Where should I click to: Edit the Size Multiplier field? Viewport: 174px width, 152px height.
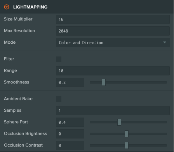(113, 19)
